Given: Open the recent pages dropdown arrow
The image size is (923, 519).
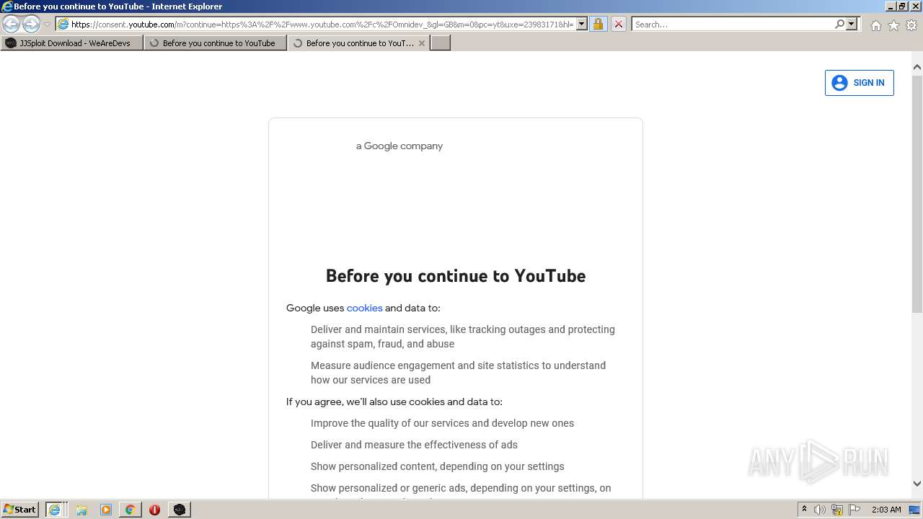Looking at the screenshot, I should 47,25.
